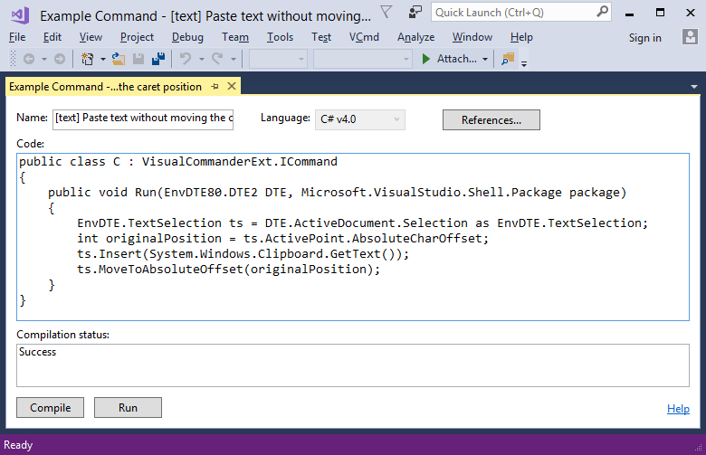Expand the document tab list arrow
Screen dimensions: 706x455
point(694,87)
